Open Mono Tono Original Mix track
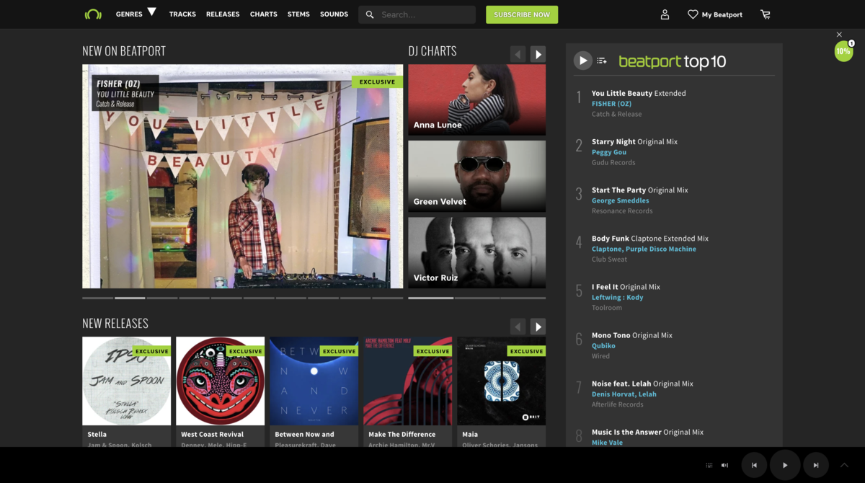The width and height of the screenshot is (865, 483). click(632, 334)
